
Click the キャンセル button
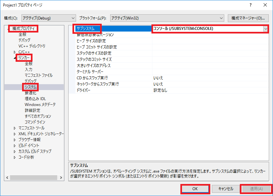click(226, 189)
